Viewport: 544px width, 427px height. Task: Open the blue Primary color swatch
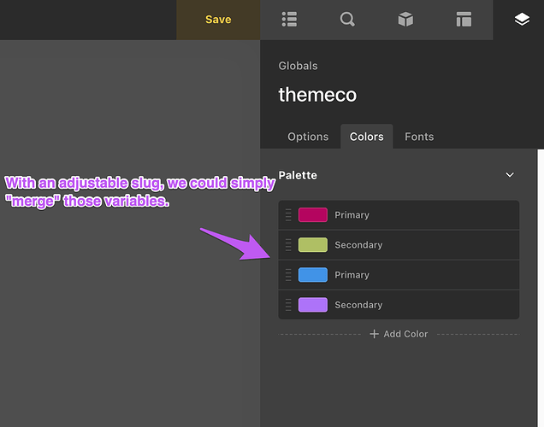coord(313,275)
